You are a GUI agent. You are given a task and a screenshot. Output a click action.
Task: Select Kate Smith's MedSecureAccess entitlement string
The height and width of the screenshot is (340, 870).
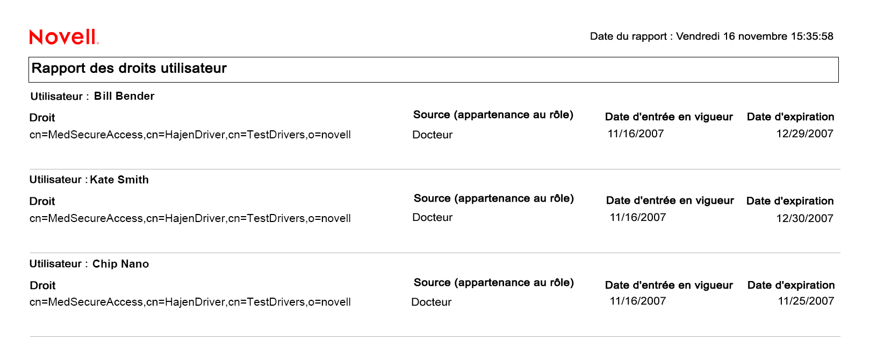(x=190, y=219)
